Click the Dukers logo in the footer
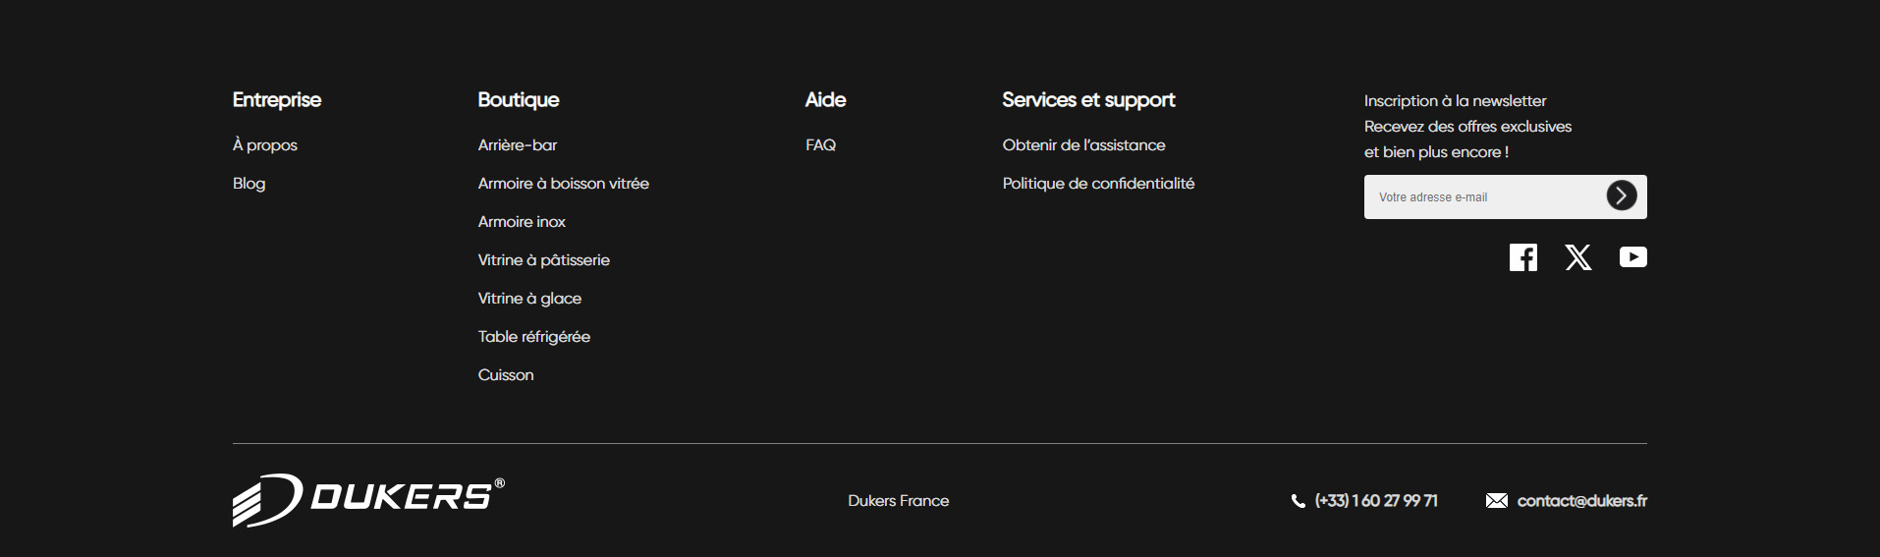The image size is (1880, 557). coord(368,500)
